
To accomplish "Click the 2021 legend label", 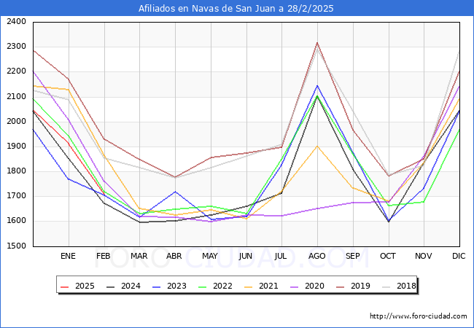I will (268, 286).
